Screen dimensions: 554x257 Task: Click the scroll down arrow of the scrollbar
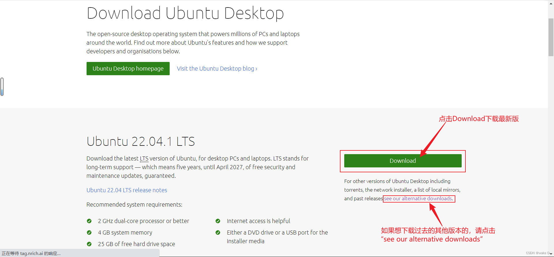point(551,254)
